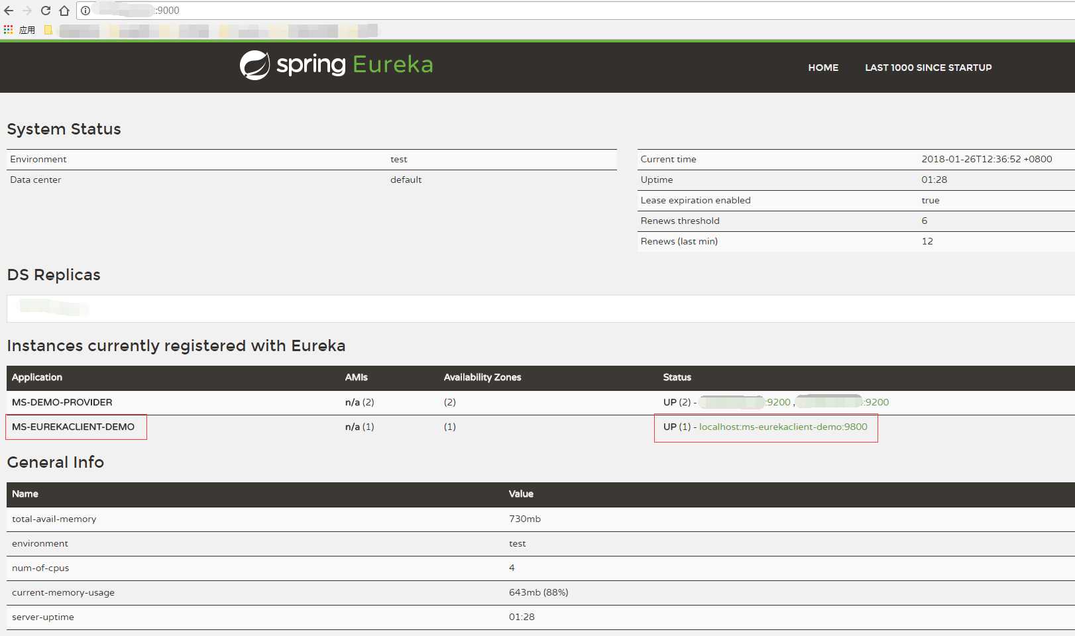Click the Application column header
Viewport: 1075px width, 636px height.
[37, 377]
